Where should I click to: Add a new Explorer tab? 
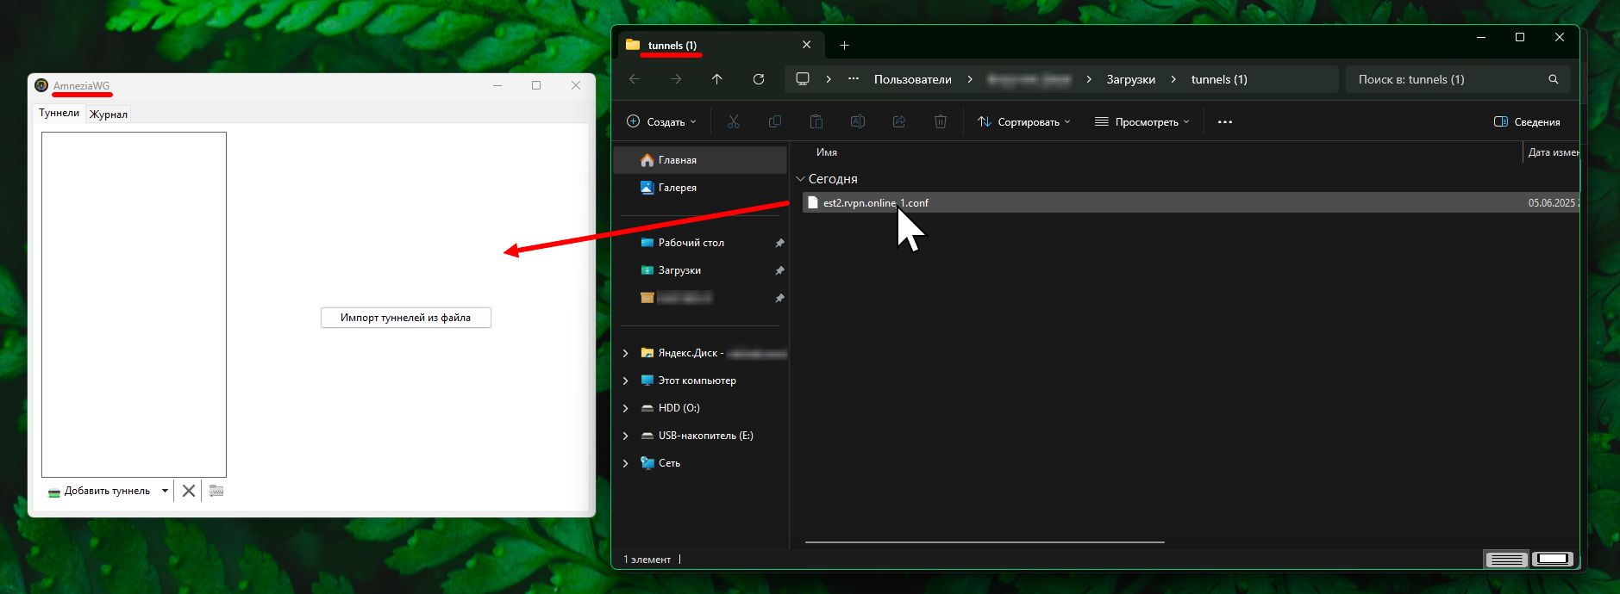pos(845,46)
